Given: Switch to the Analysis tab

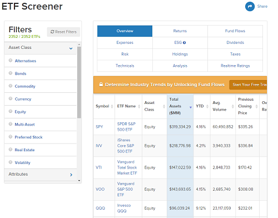Looking at the screenshot, I should [x=180, y=66].
